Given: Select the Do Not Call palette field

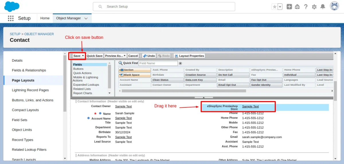Looking at the screenshot, I should pyautogui.click(x=233, y=75).
